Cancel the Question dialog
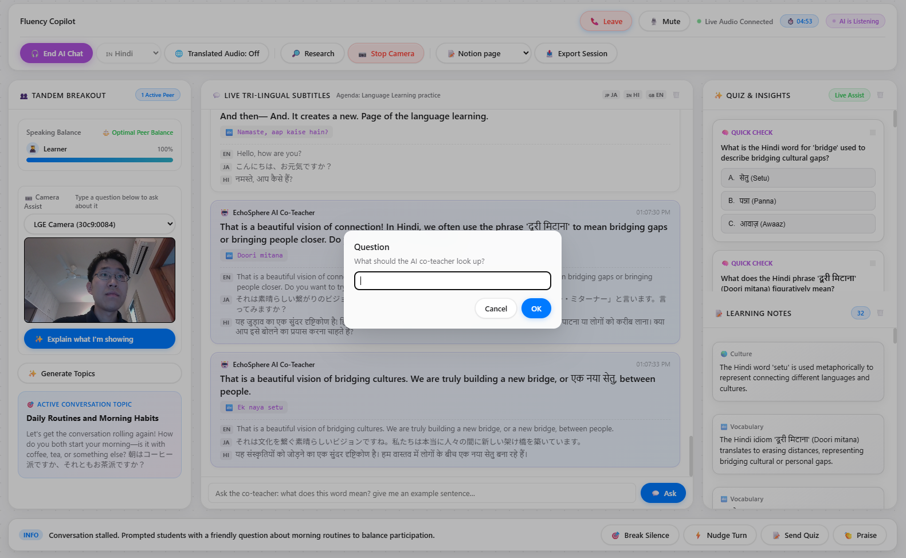906x558 pixels. click(x=496, y=309)
